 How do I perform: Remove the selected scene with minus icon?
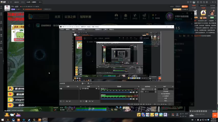pyautogui.click(x=63, y=101)
